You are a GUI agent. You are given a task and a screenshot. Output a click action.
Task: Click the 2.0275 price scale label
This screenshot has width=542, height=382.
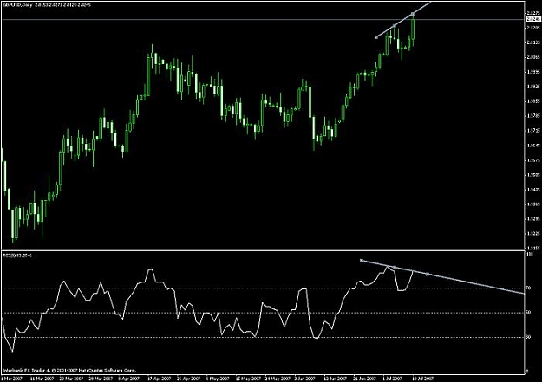point(532,13)
